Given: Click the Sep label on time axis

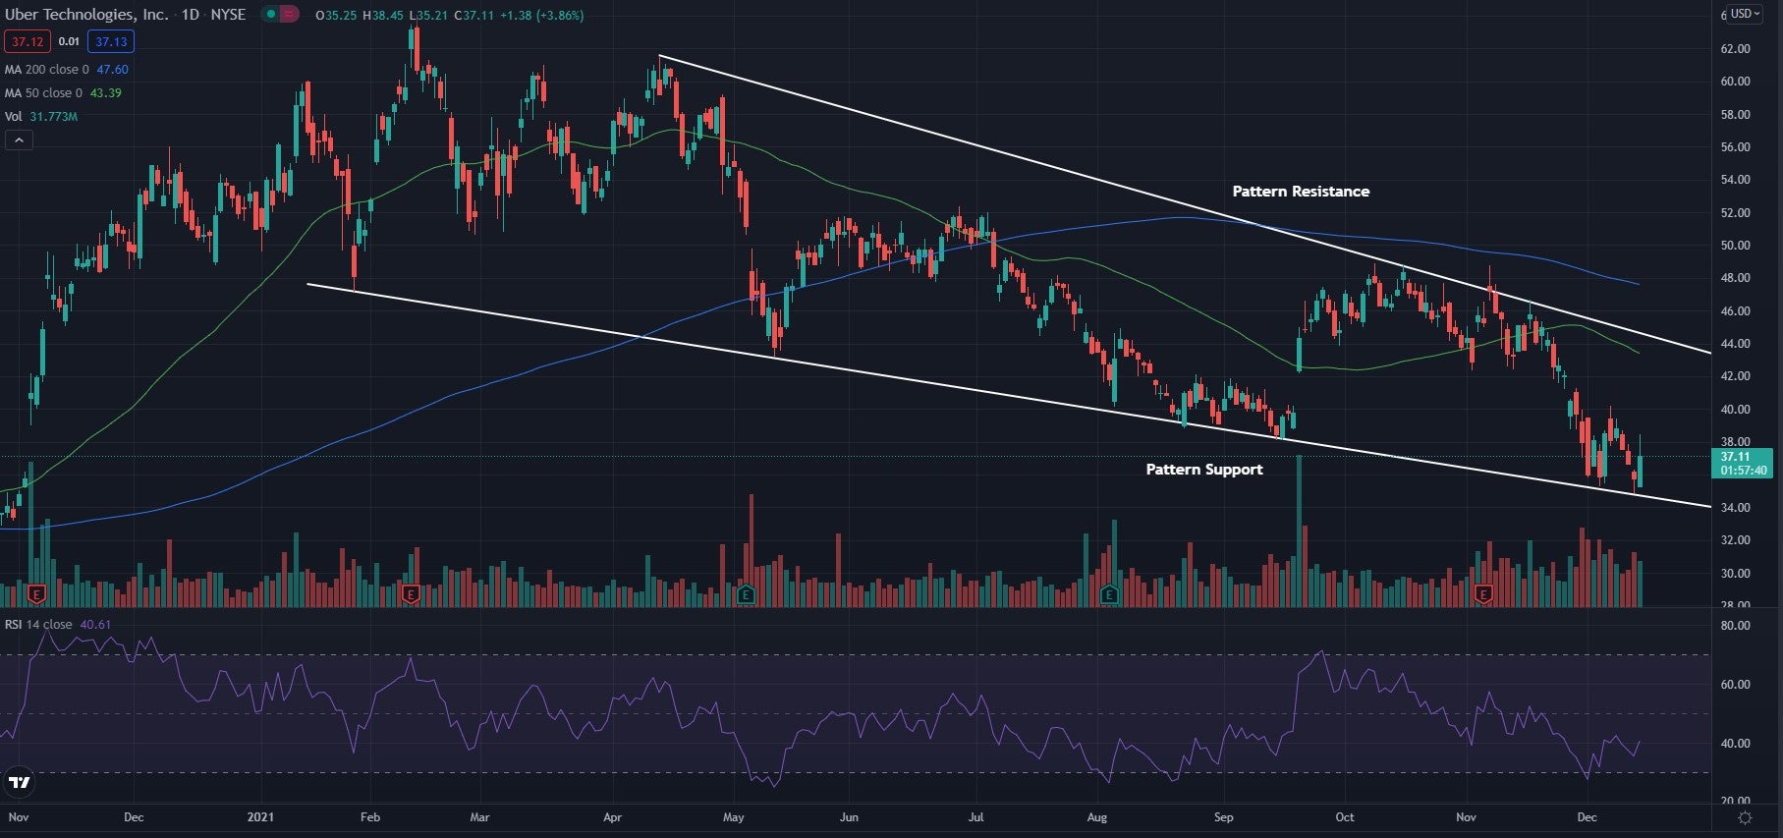Looking at the screenshot, I should click(1223, 817).
